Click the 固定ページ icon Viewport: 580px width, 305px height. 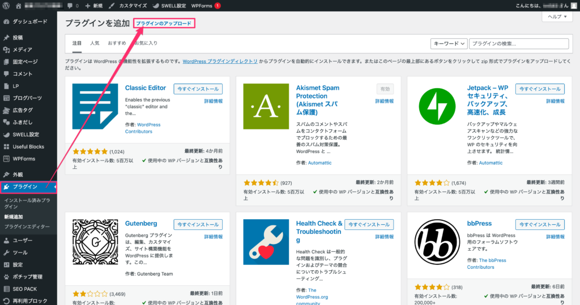[x=6, y=62]
